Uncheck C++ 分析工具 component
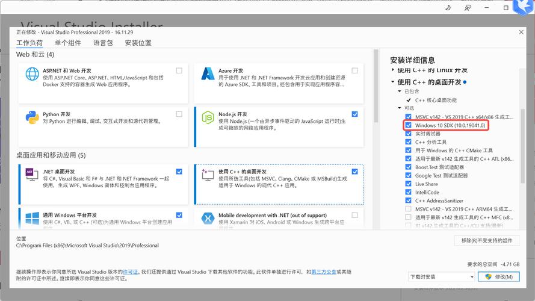The height and width of the screenshot is (301, 535). click(x=408, y=142)
